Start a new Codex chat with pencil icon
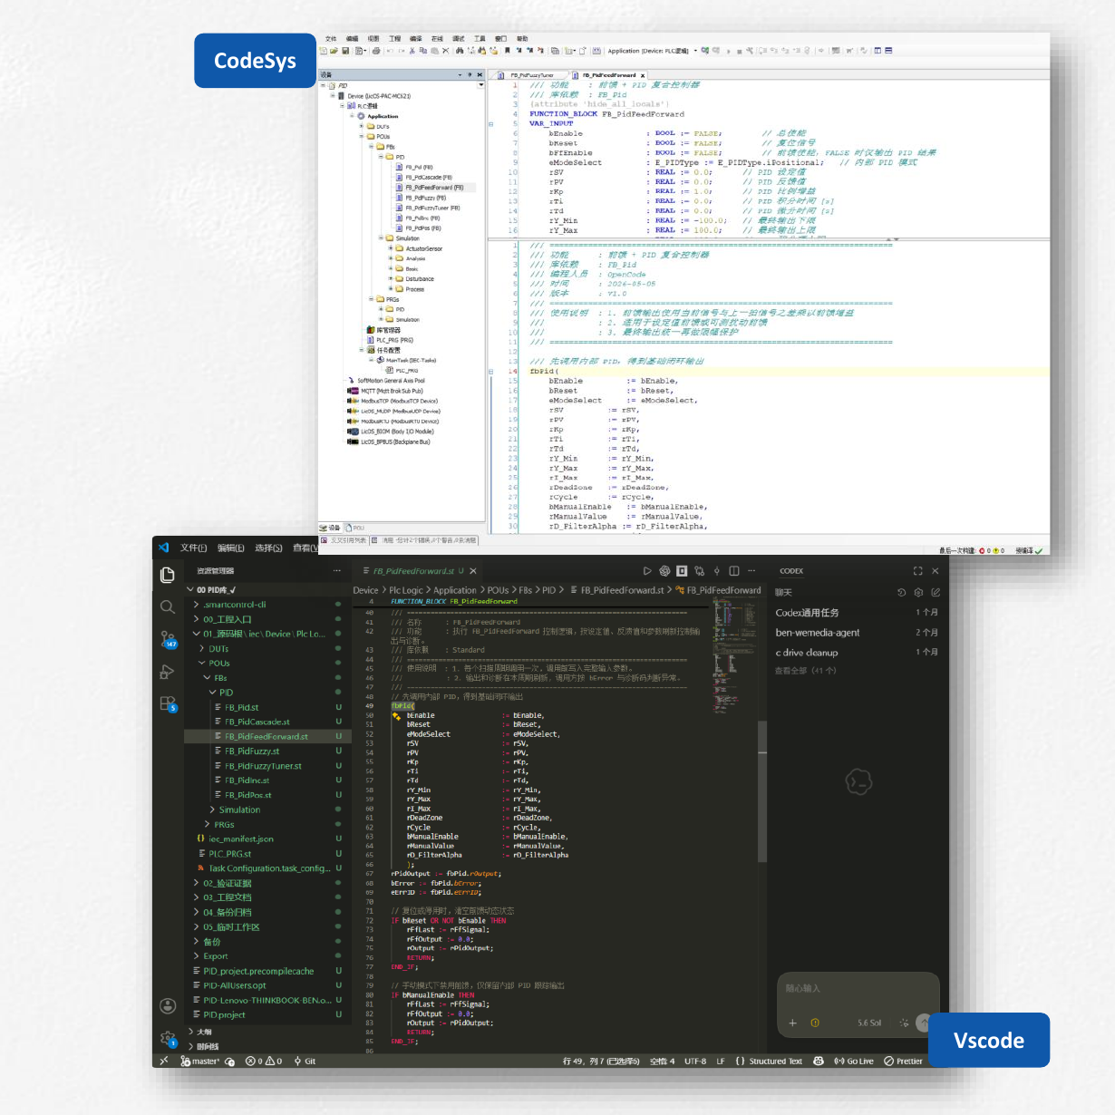 (936, 592)
